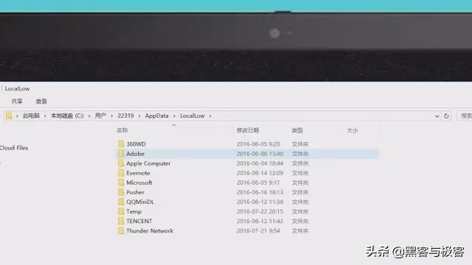
Task: Click the Microsoft folder icon
Action: coord(121,183)
